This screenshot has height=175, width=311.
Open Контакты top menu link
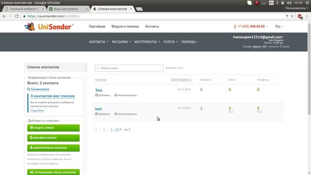[x=152, y=26]
